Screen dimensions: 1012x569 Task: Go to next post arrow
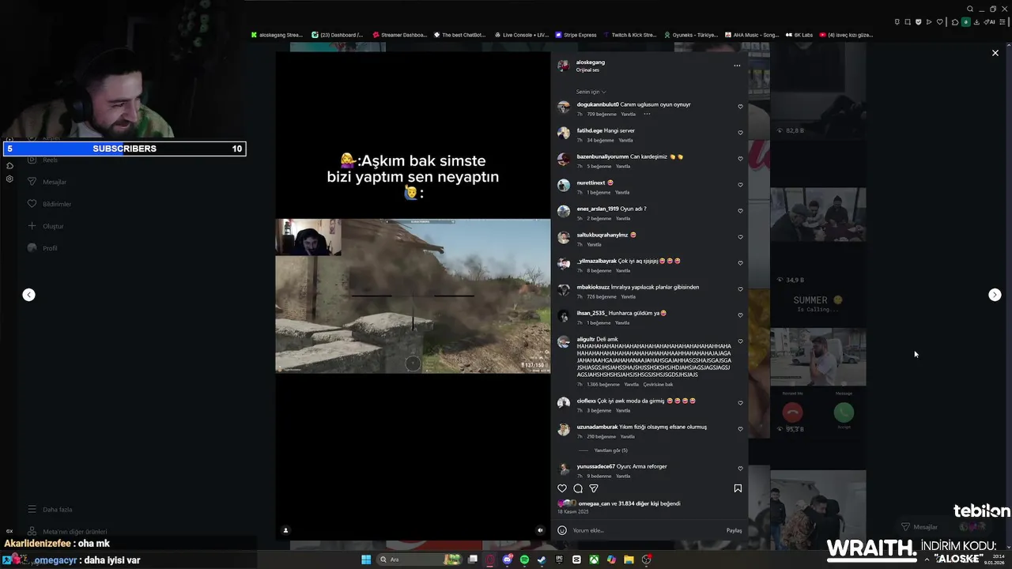995,295
